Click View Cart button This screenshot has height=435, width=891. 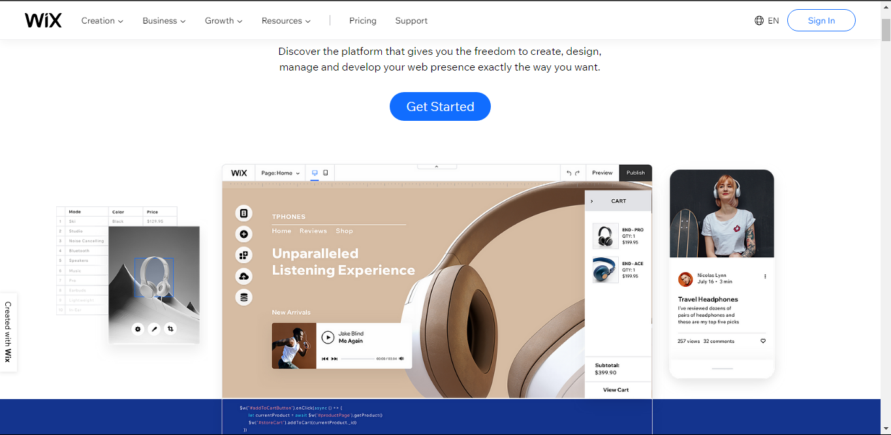(x=616, y=390)
